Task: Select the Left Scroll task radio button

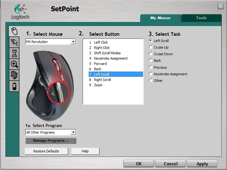Action: pos(151,40)
